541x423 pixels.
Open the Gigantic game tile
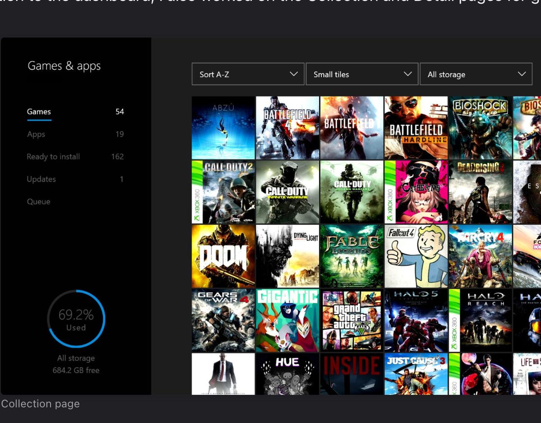pyautogui.click(x=288, y=320)
